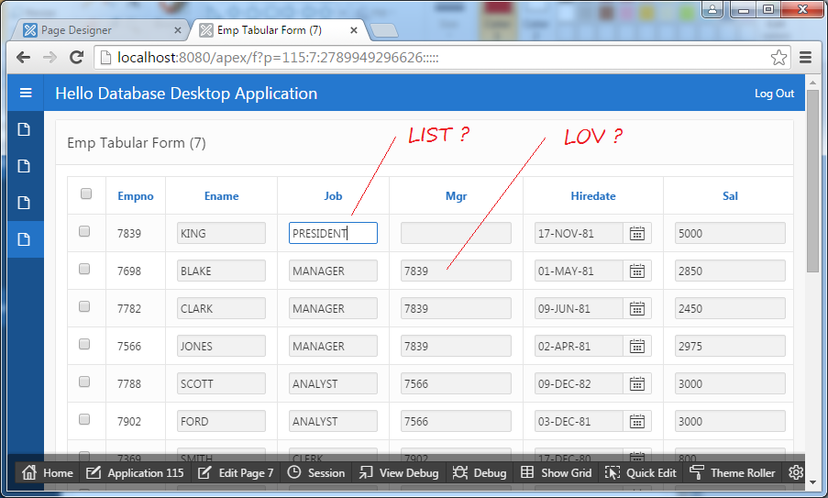Click the hiredate field 17-NOV-81
The height and width of the screenshot is (498, 828).
(x=579, y=234)
